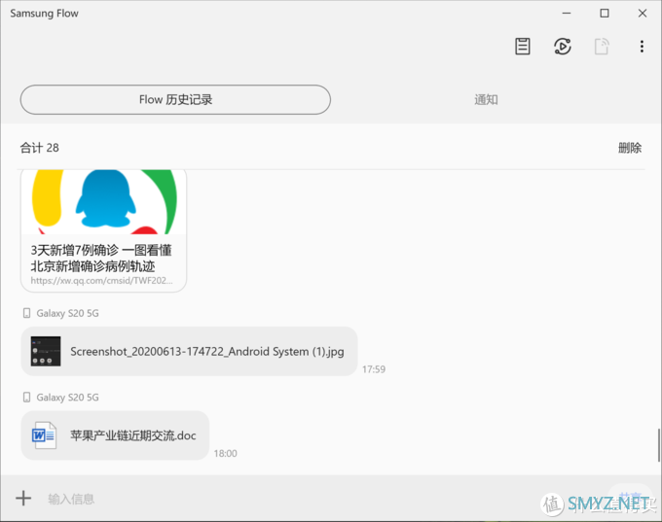662x522 pixels.
Task: Click the 删除 button
Action: 630,148
